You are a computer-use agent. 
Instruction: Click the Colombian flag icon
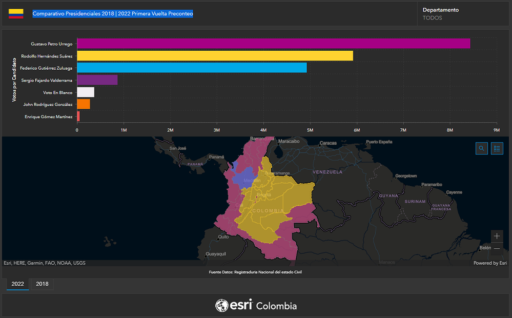16,13
